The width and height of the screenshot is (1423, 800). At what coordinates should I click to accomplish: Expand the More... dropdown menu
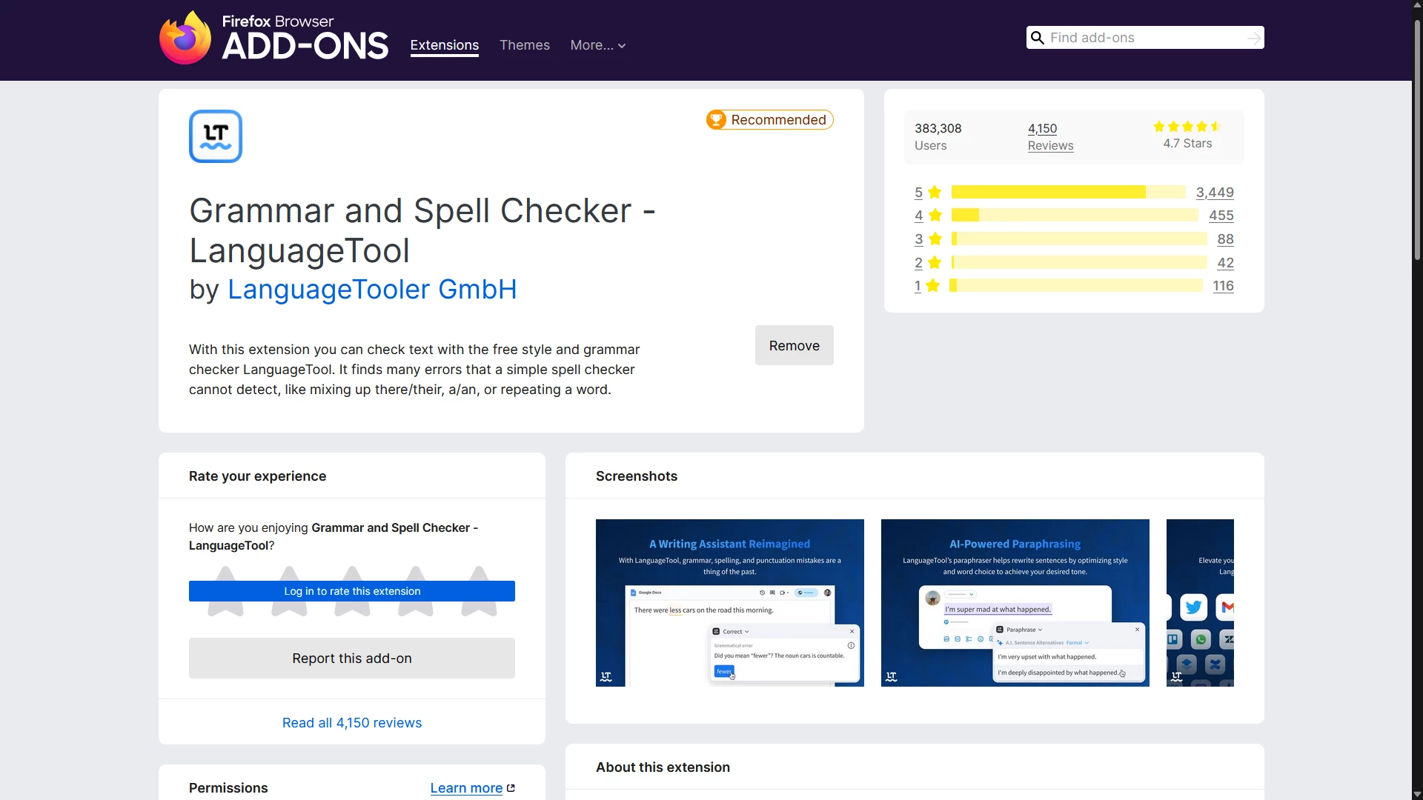598,45
